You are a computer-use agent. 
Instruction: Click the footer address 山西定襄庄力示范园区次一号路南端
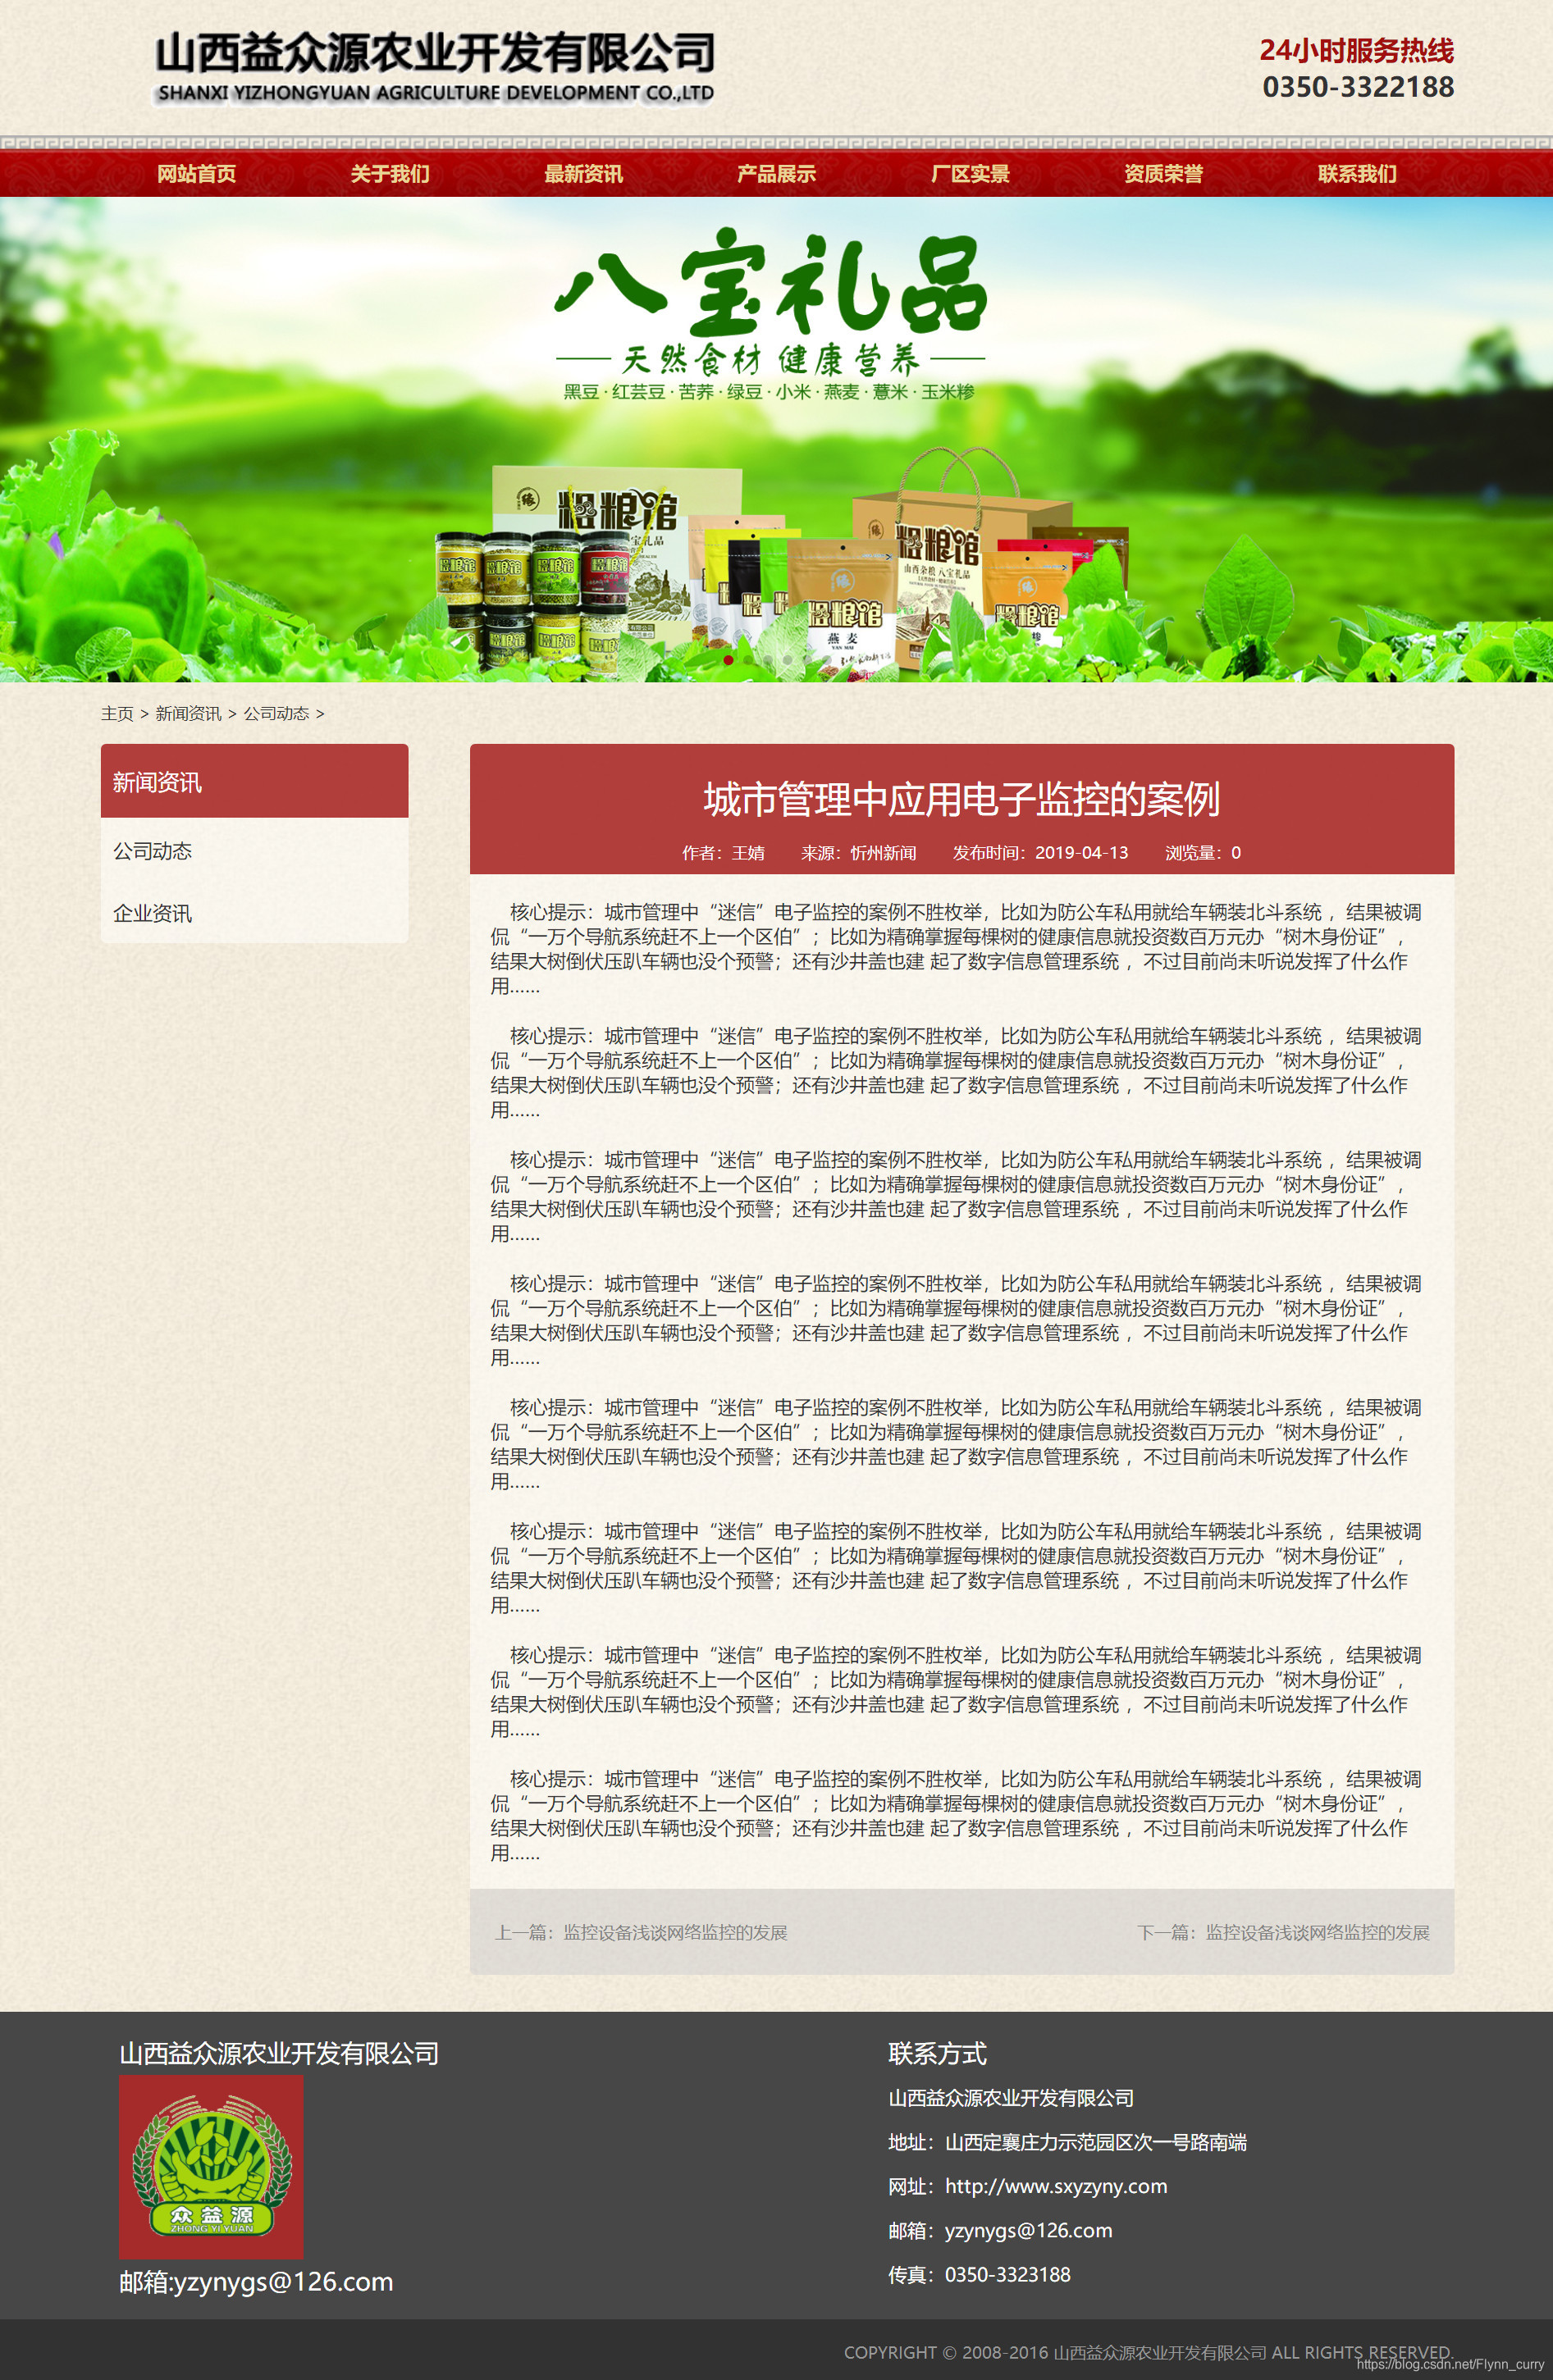1096,2142
